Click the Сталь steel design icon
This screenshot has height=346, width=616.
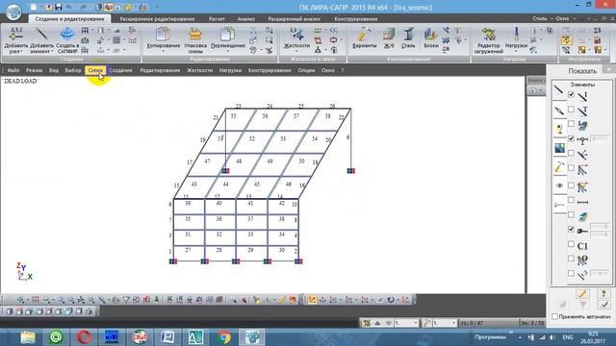click(408, 35)
